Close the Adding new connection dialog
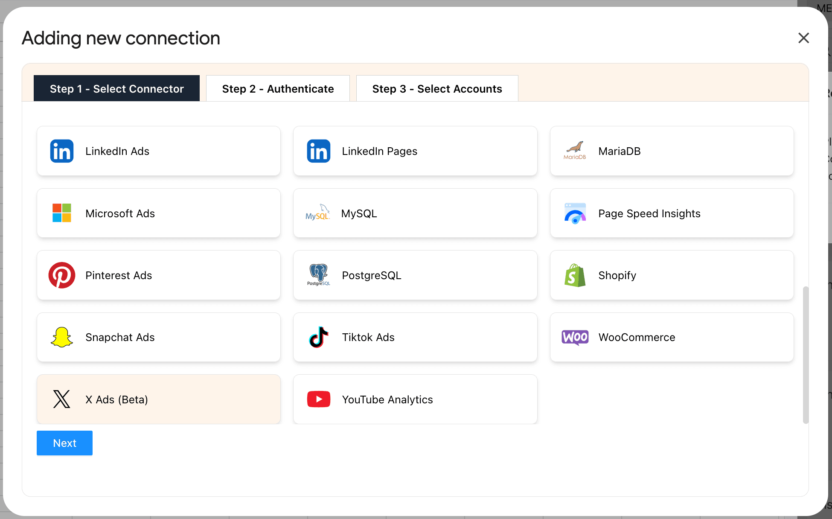Image resolution: width=832 pixels, height=519 pixels. 803,38
